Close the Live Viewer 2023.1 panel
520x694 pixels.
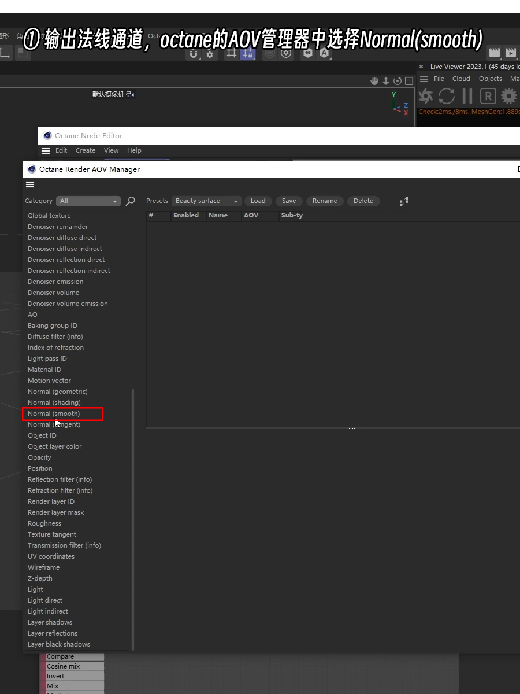pos(421,67)
